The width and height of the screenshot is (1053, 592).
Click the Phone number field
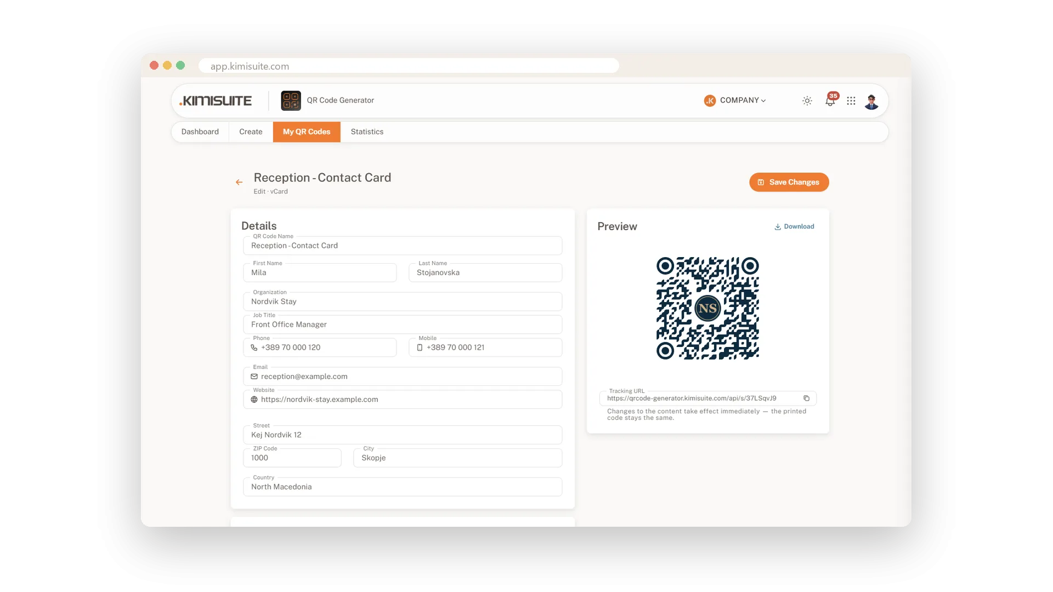[320, 348]
